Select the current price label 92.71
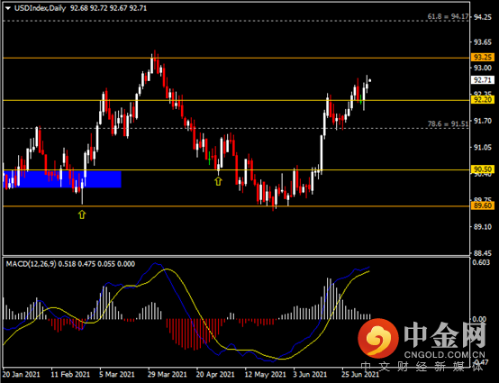This screenshot has height=383, width=499. pos(483,80)
